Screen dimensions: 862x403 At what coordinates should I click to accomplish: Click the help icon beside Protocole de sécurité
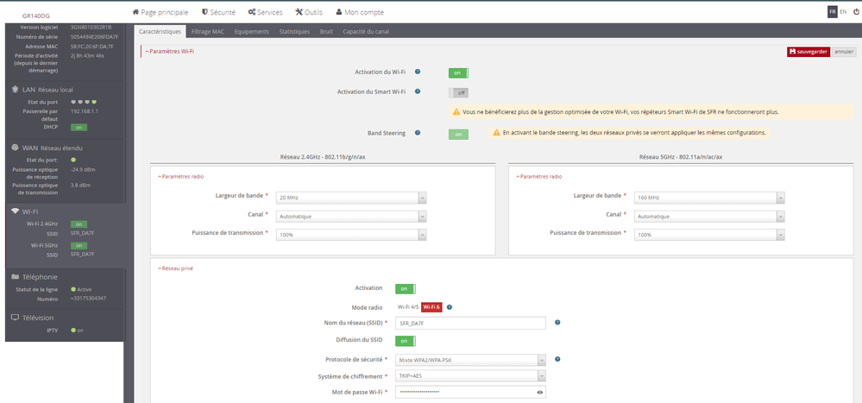(x=557, y=358)
